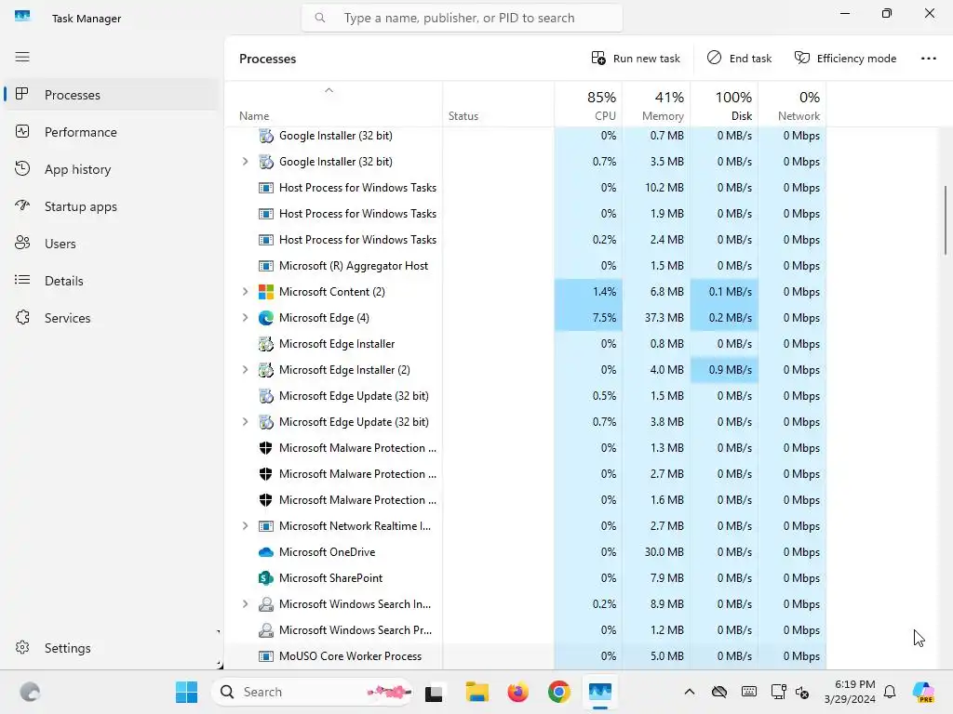Open the notification bell
This screenshot has height=714, width=953.
tap(890, 692)
